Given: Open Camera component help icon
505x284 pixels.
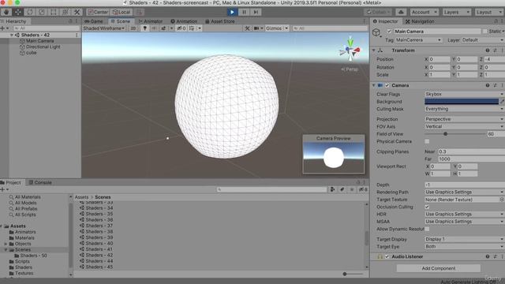Looking at the screenshot, I should (x=488, y=85).
